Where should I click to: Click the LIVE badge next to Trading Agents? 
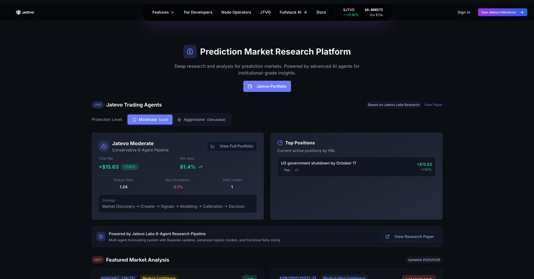98,105
